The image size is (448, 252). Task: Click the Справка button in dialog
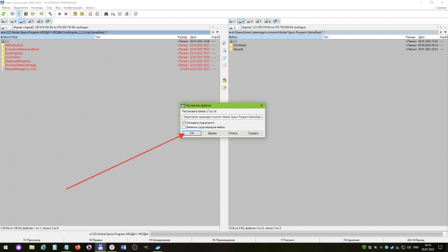point(253,133)
